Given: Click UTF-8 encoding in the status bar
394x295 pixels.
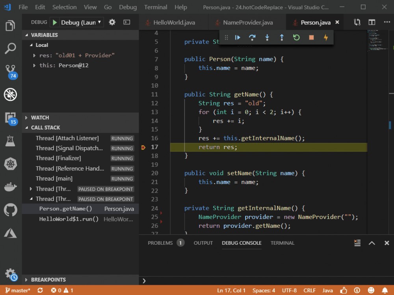Looking at the screenshot, I should pyautogui.click(x=289, y=290).
